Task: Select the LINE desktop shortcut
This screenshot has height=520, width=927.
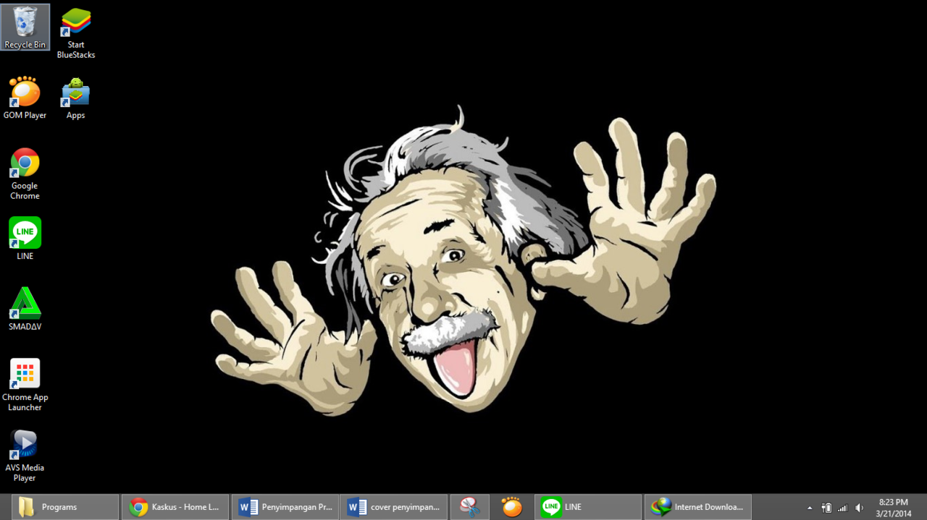Action: pos(25,239)
